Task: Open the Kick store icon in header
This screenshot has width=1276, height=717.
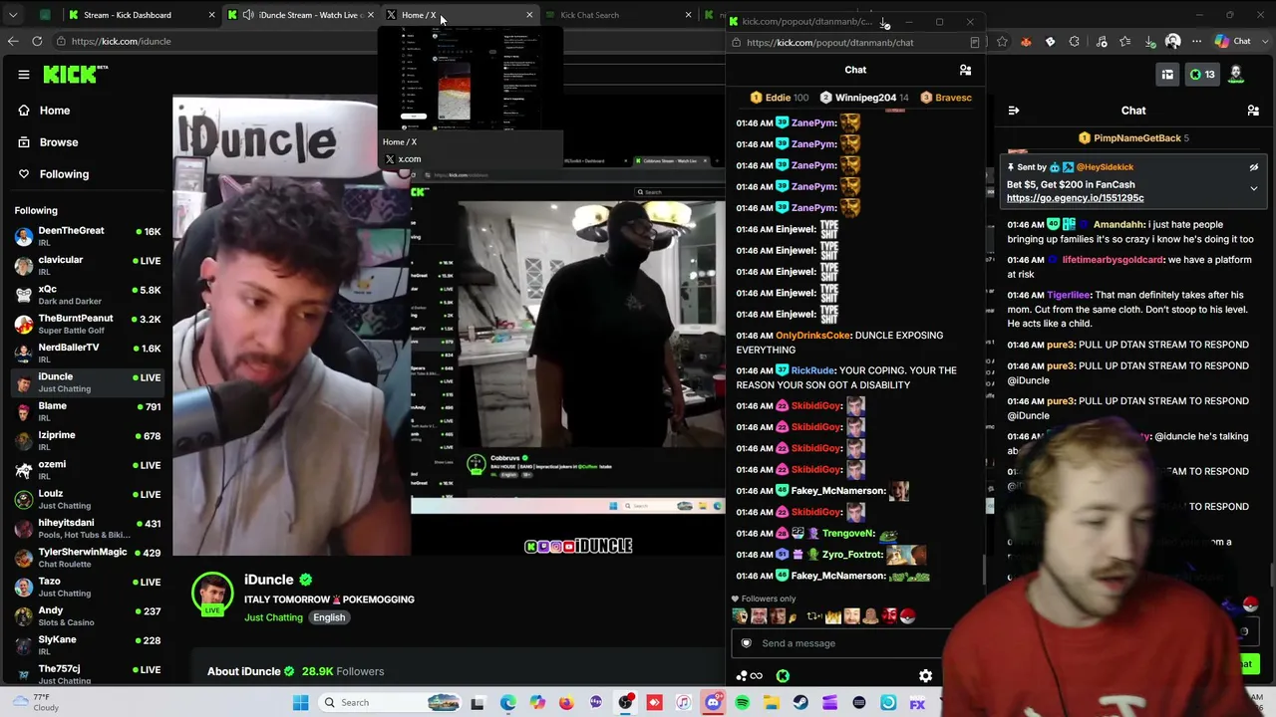Action: (1167, 74)
